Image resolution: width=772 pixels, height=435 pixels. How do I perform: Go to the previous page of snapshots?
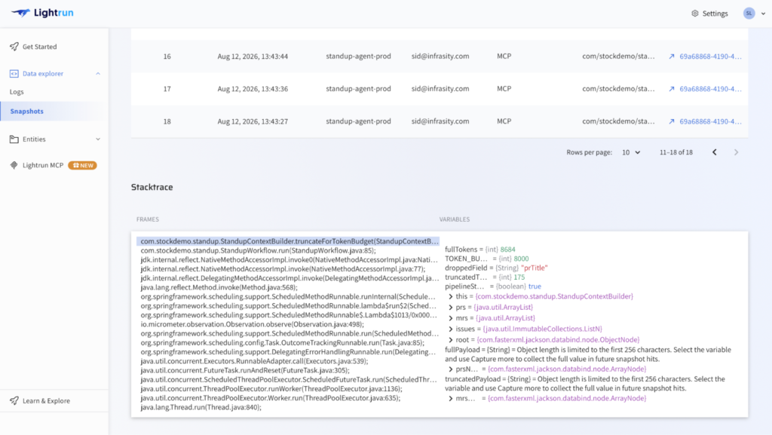click(715, 152)
